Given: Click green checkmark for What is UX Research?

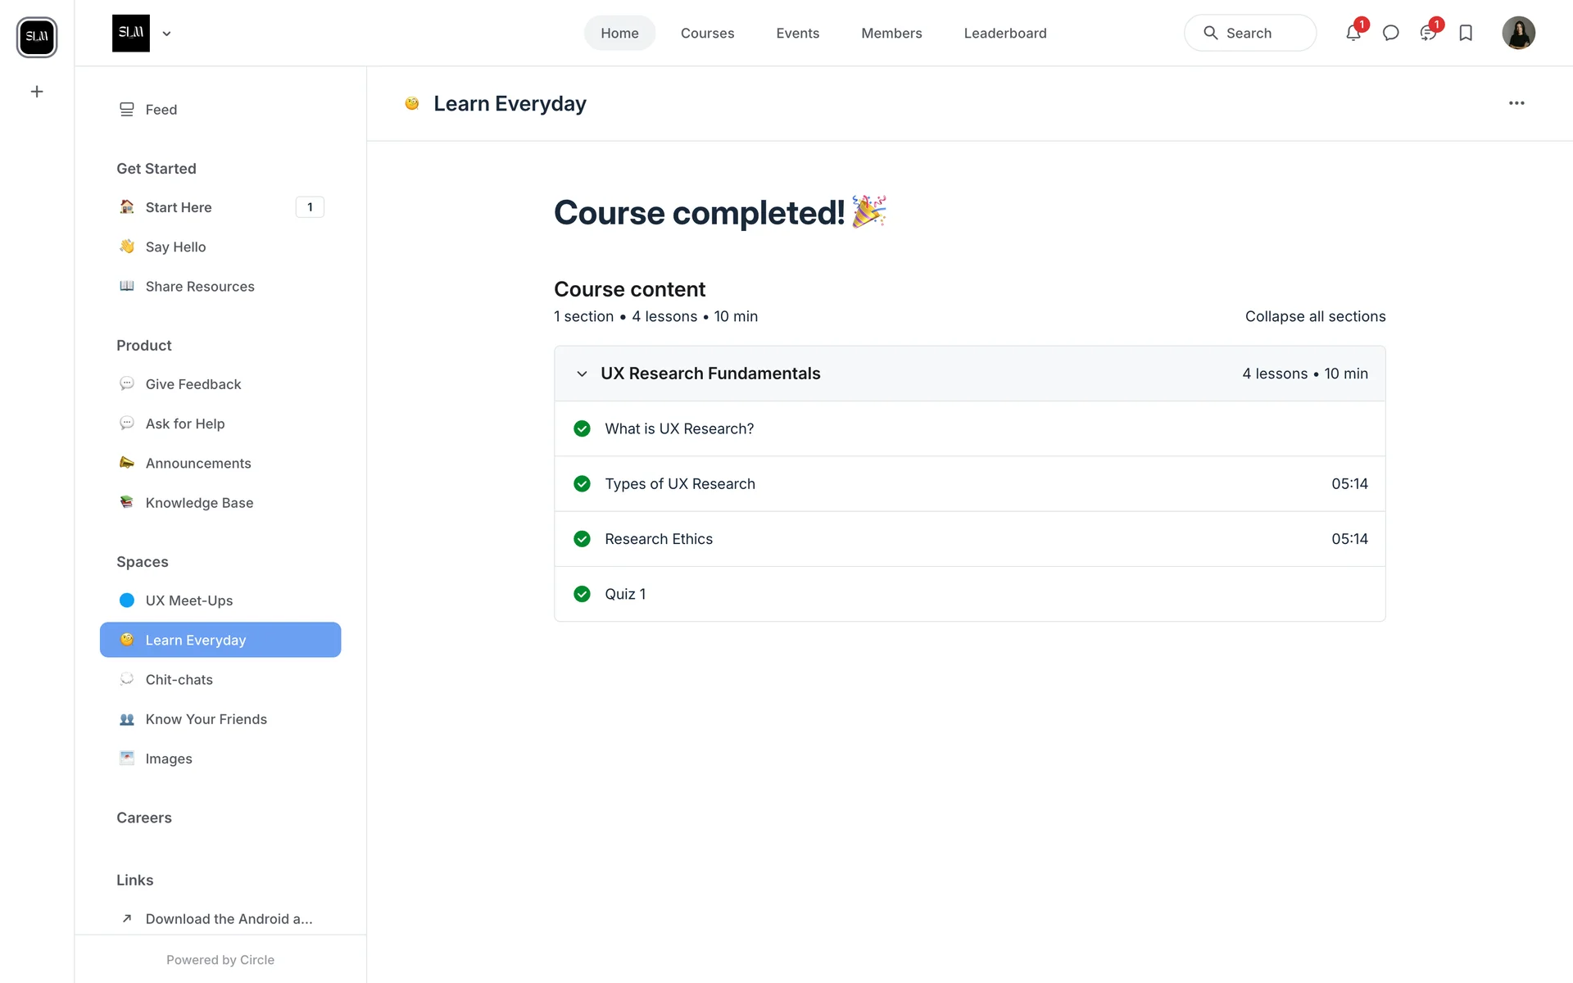Looking at the screenshot, I should (x=582, y=428).
